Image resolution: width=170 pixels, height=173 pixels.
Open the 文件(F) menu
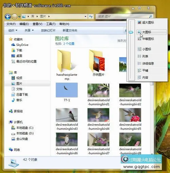click(x=11, y=24)
